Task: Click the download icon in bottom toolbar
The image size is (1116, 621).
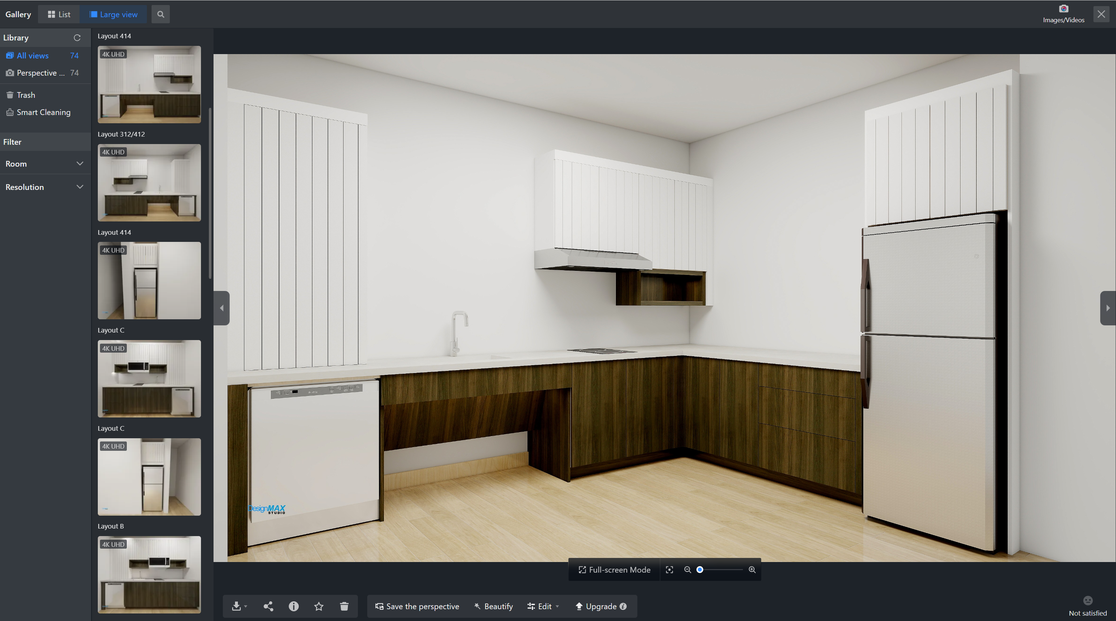Action: point(236,606)
